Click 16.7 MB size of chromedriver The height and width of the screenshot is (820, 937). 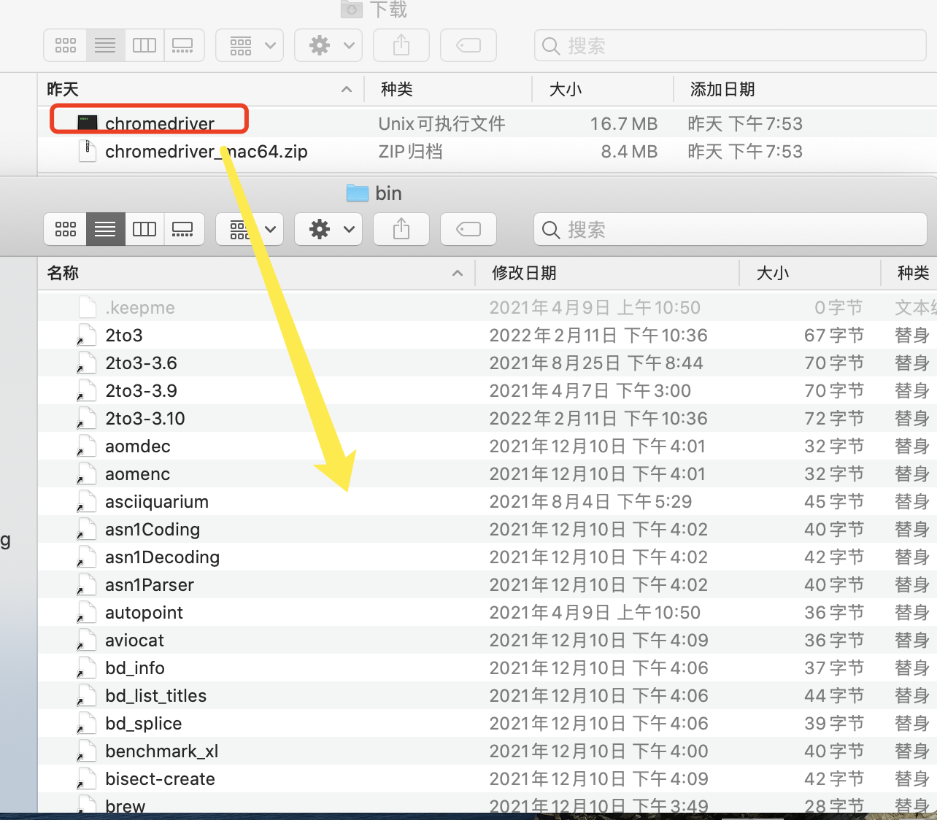[624, 123]
